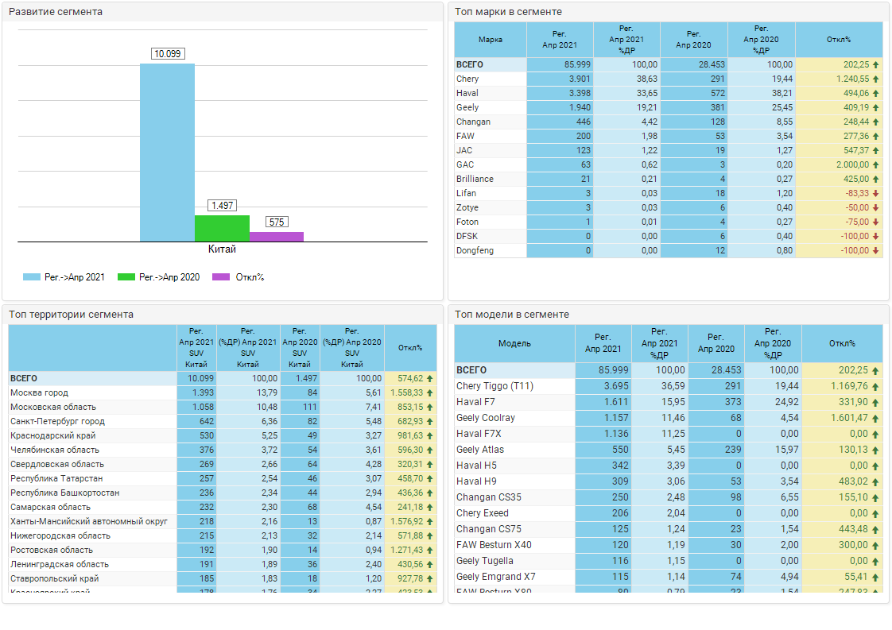Image resolution: width=892 pixels, height=630 pixels.
Task: Click the Chery Tiggo (T11) model cell
Action: [494, 386]
